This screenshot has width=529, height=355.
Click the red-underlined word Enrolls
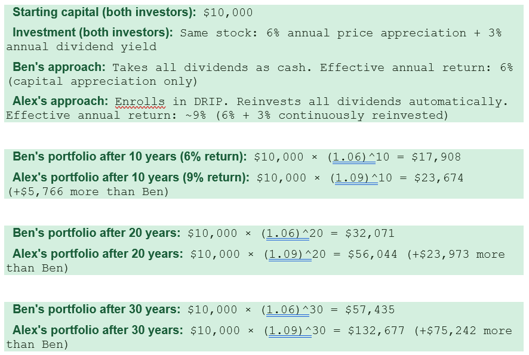140,101
